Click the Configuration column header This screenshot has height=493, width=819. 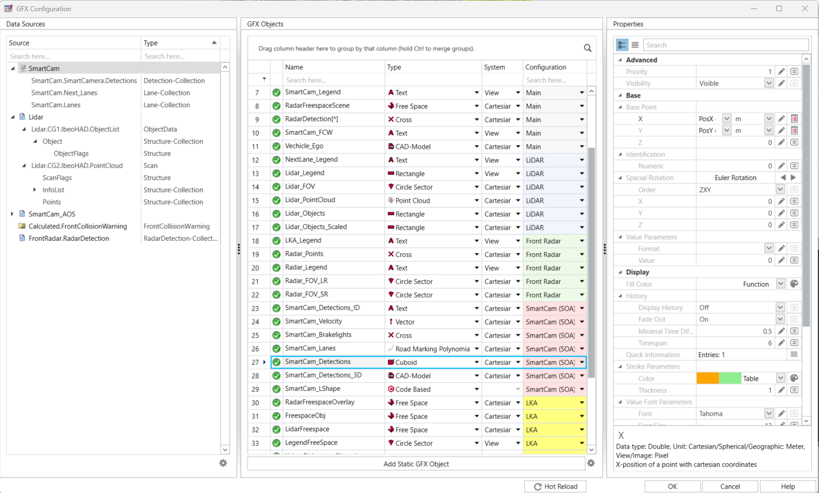[x=555, y=67]
